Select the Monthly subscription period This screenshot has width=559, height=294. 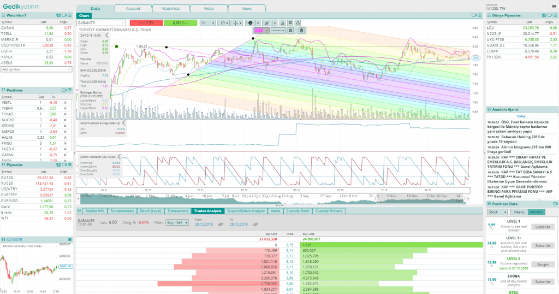pyautogui.click(x=536, y=211)
